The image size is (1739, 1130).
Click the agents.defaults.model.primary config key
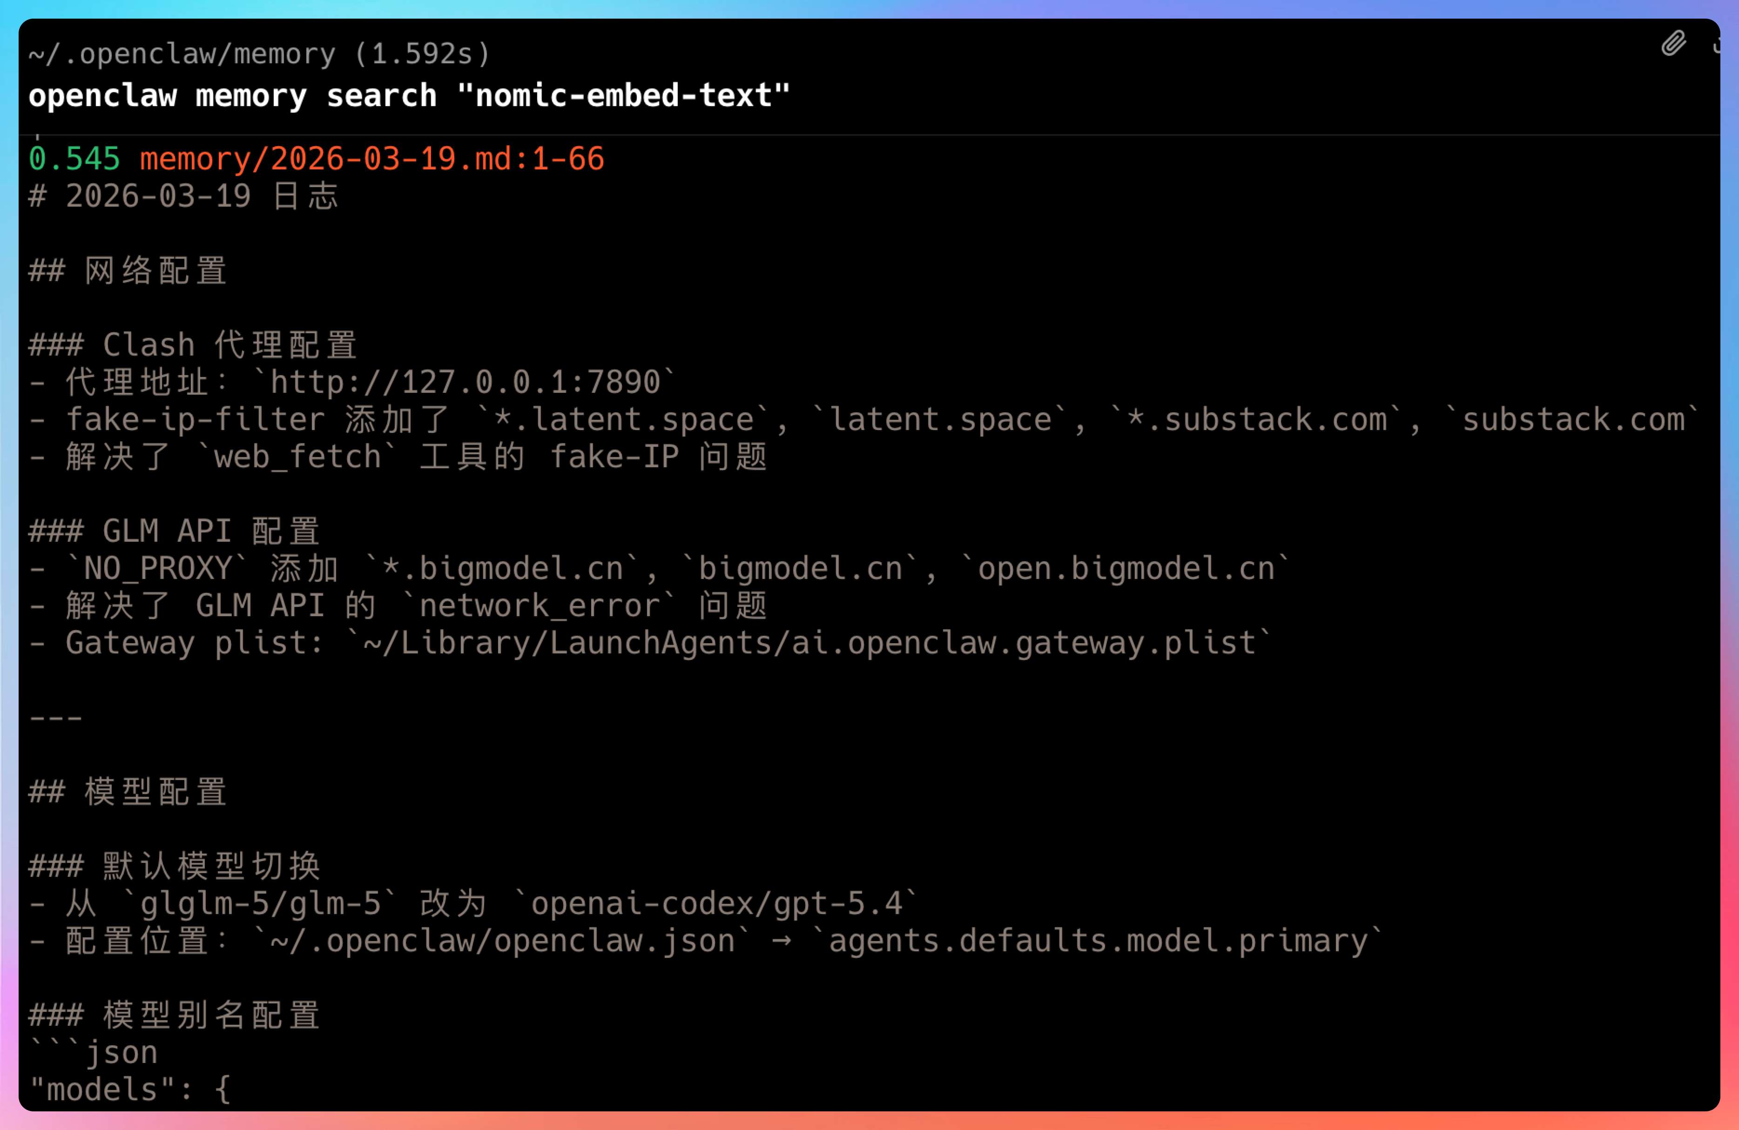[x=1098, y=941]
